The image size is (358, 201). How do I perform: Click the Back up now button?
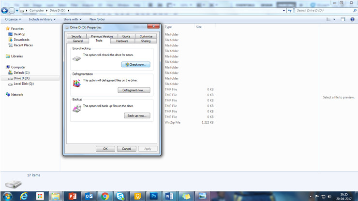click(x=137, y=115)
